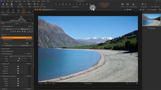Switch to the Refine tool tab
The image size is (161, 90).
click(x=29, y=11)
